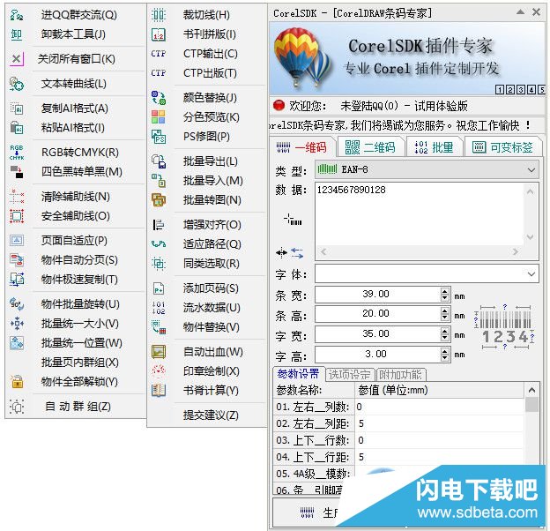
Task: Select 物件极速复制(T) menu item
Action: pyautogui.click(x=79, y=280)
